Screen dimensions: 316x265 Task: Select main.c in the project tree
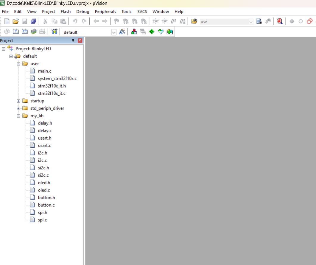45,71
